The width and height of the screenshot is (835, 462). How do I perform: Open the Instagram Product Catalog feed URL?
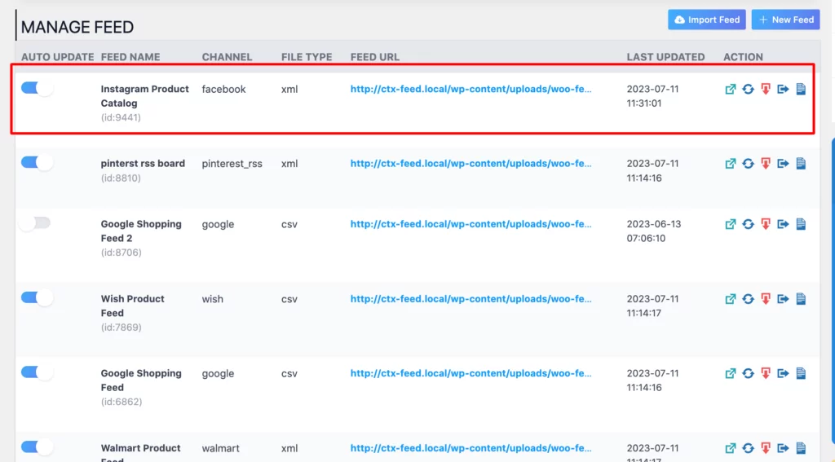pyautogui.click(x=471, y=89)
